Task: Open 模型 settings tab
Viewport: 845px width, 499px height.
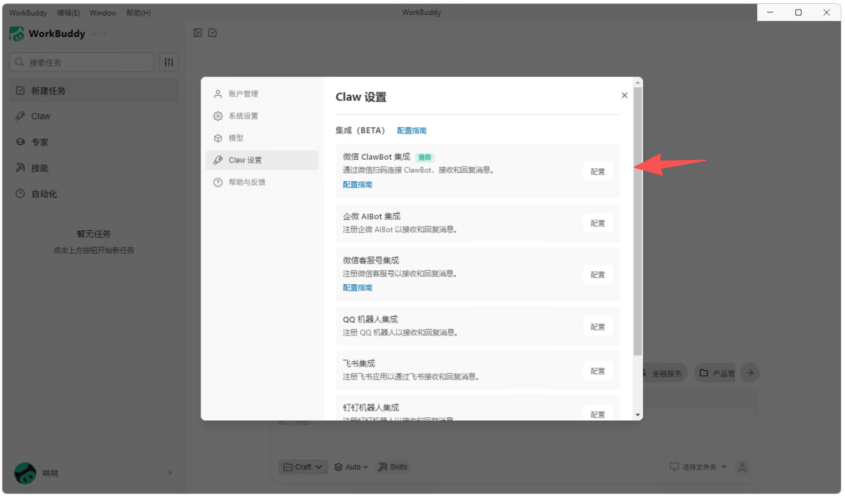Action: tap(262, 138)
